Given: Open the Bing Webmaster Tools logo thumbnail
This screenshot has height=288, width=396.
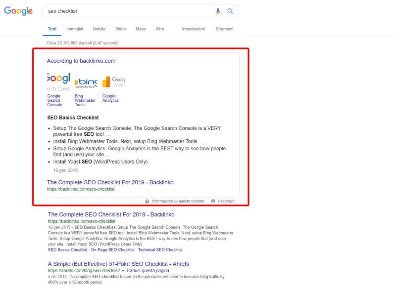Looking at the screenshot, I should 86,82.
